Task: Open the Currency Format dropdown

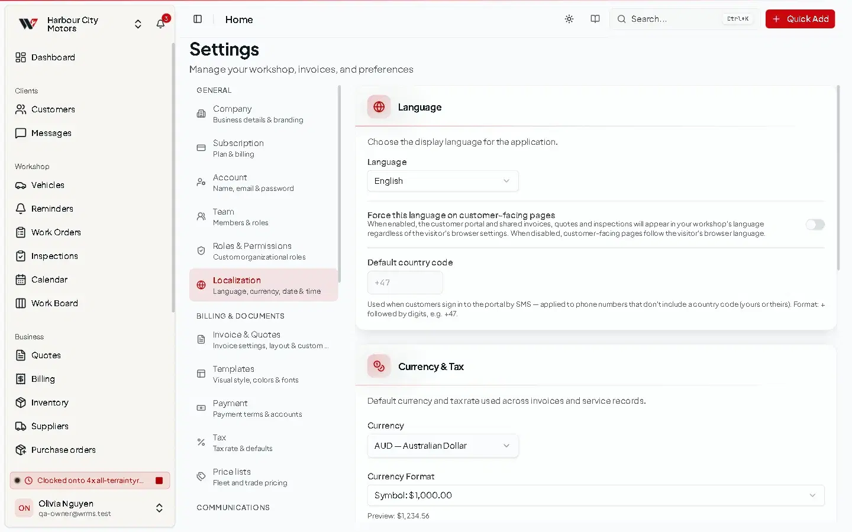Action: pos(596,495)
